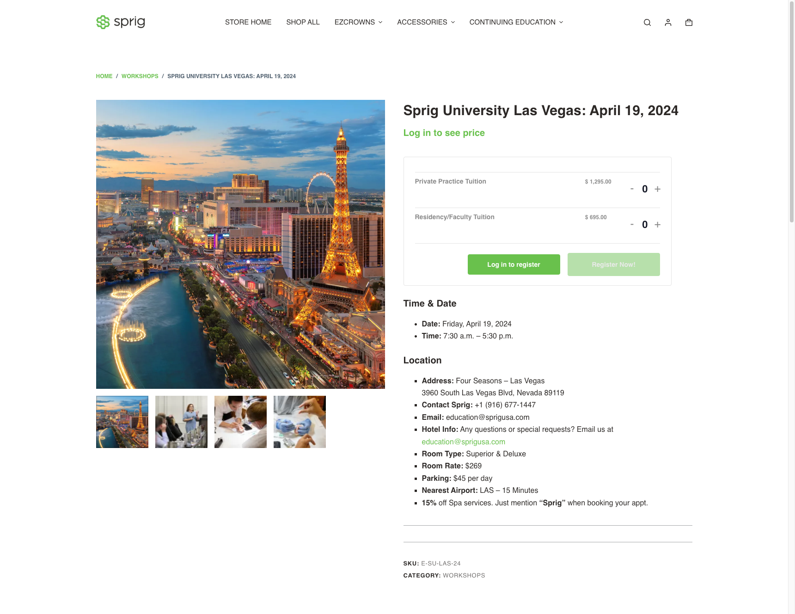Click the user account icon
This screenshot has width=795, height=614.
tap(668, 22)
